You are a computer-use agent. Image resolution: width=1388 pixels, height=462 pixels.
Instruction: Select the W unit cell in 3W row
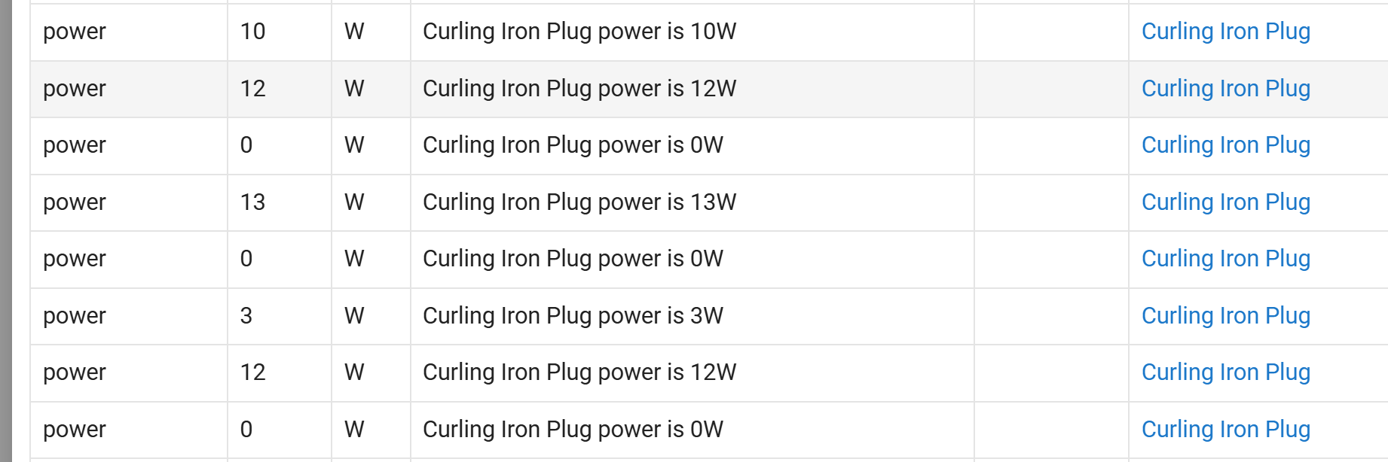(x=354, y=316)
